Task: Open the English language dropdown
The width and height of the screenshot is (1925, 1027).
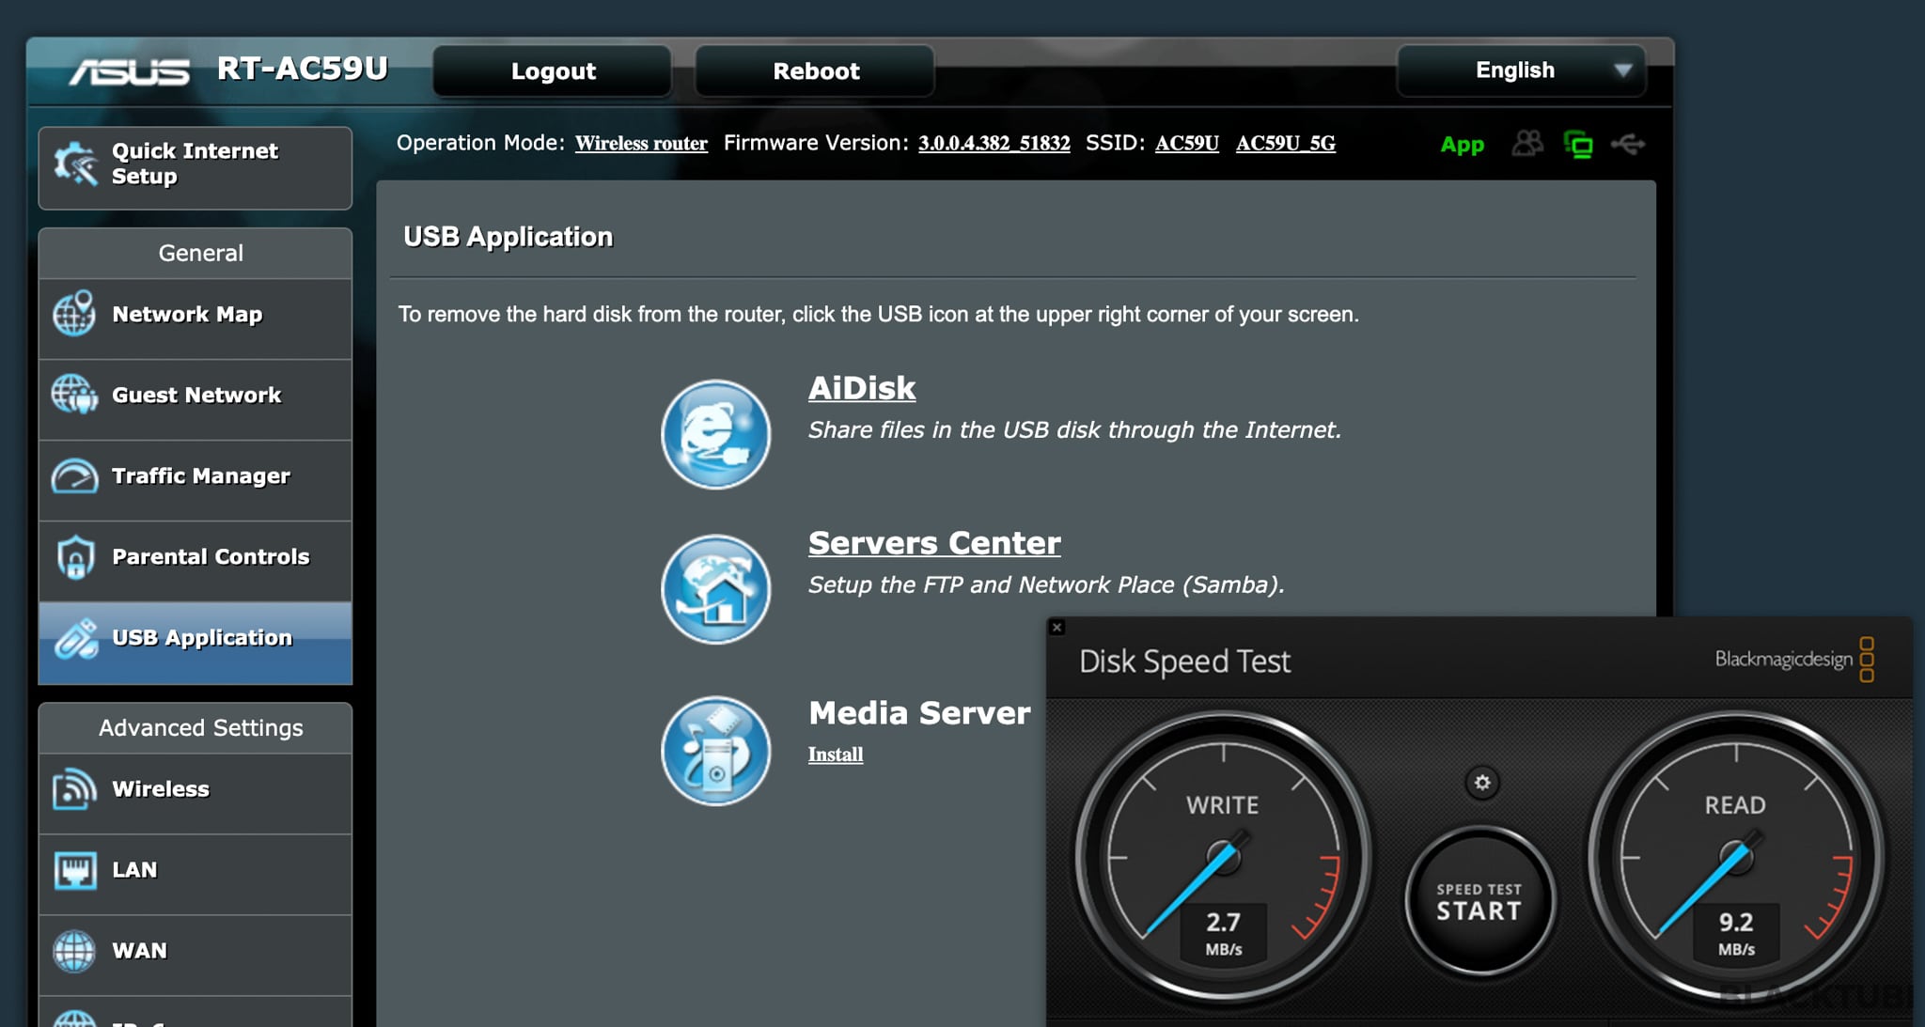Action: coord(1521,70)
